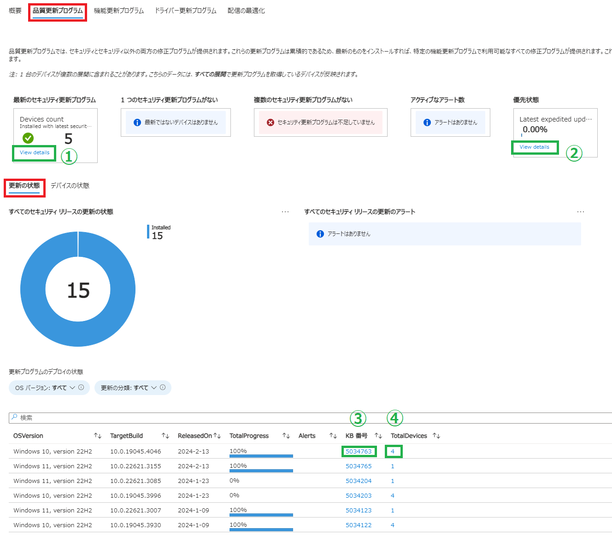
Task: Click TotalDevices value for build 10.0.22621.3007
Action: 393,510
